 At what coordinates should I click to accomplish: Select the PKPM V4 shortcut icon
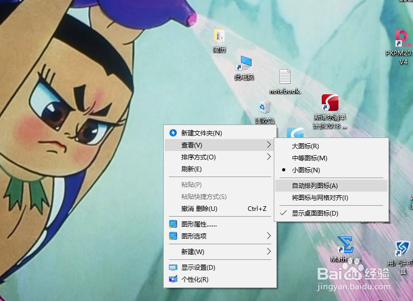click(403, 39)
